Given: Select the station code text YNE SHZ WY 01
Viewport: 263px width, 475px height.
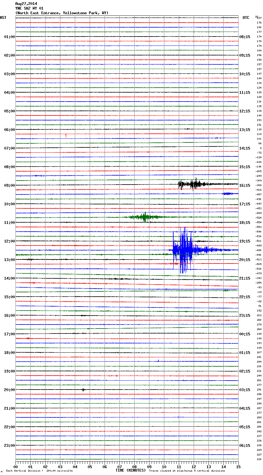Looking at the screenshot, I should coord(29,8).
